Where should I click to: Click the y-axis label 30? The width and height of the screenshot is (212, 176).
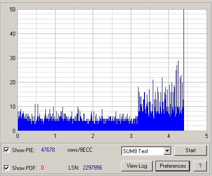click(12, 58)
